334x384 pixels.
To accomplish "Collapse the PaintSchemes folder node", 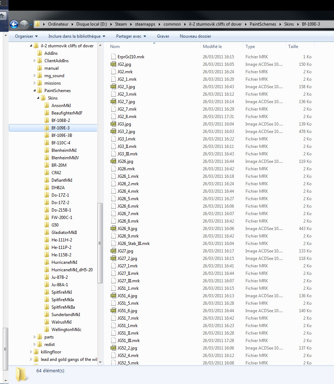I will pos(34,91).
